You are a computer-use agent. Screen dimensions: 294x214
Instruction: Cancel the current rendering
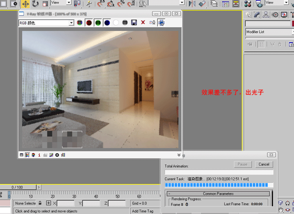pos(264,164)
